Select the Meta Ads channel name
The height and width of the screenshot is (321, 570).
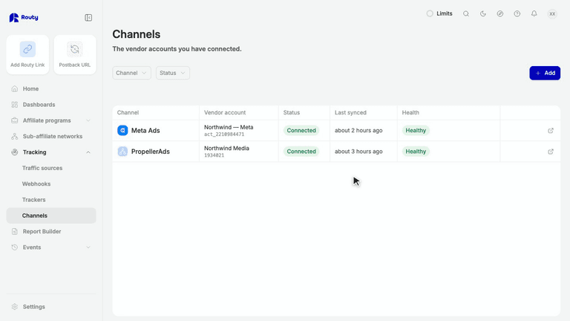click(145, 130)
